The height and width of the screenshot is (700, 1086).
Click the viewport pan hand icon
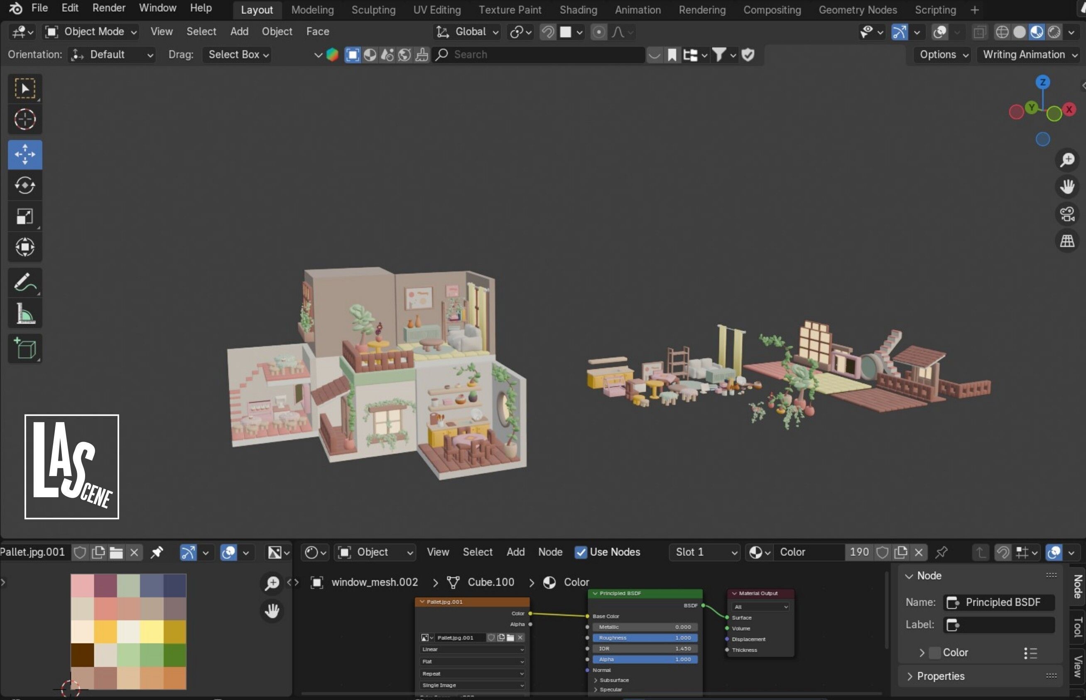[1067, 187]
